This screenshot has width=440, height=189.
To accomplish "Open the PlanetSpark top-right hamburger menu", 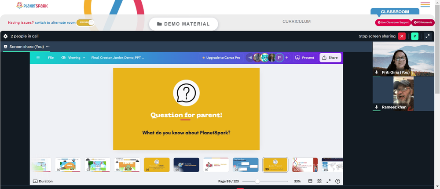I will pyautogui.click(x=425, y=5).
